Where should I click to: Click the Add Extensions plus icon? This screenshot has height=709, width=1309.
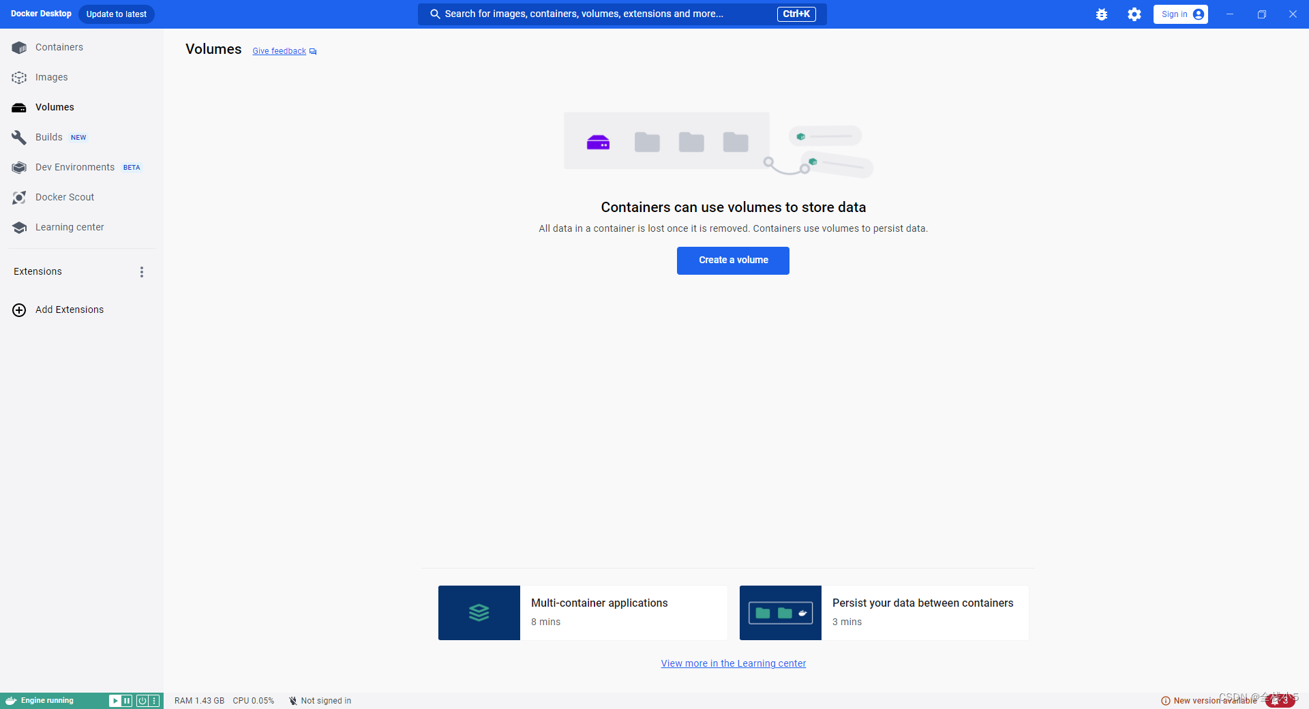click(19, 310)
